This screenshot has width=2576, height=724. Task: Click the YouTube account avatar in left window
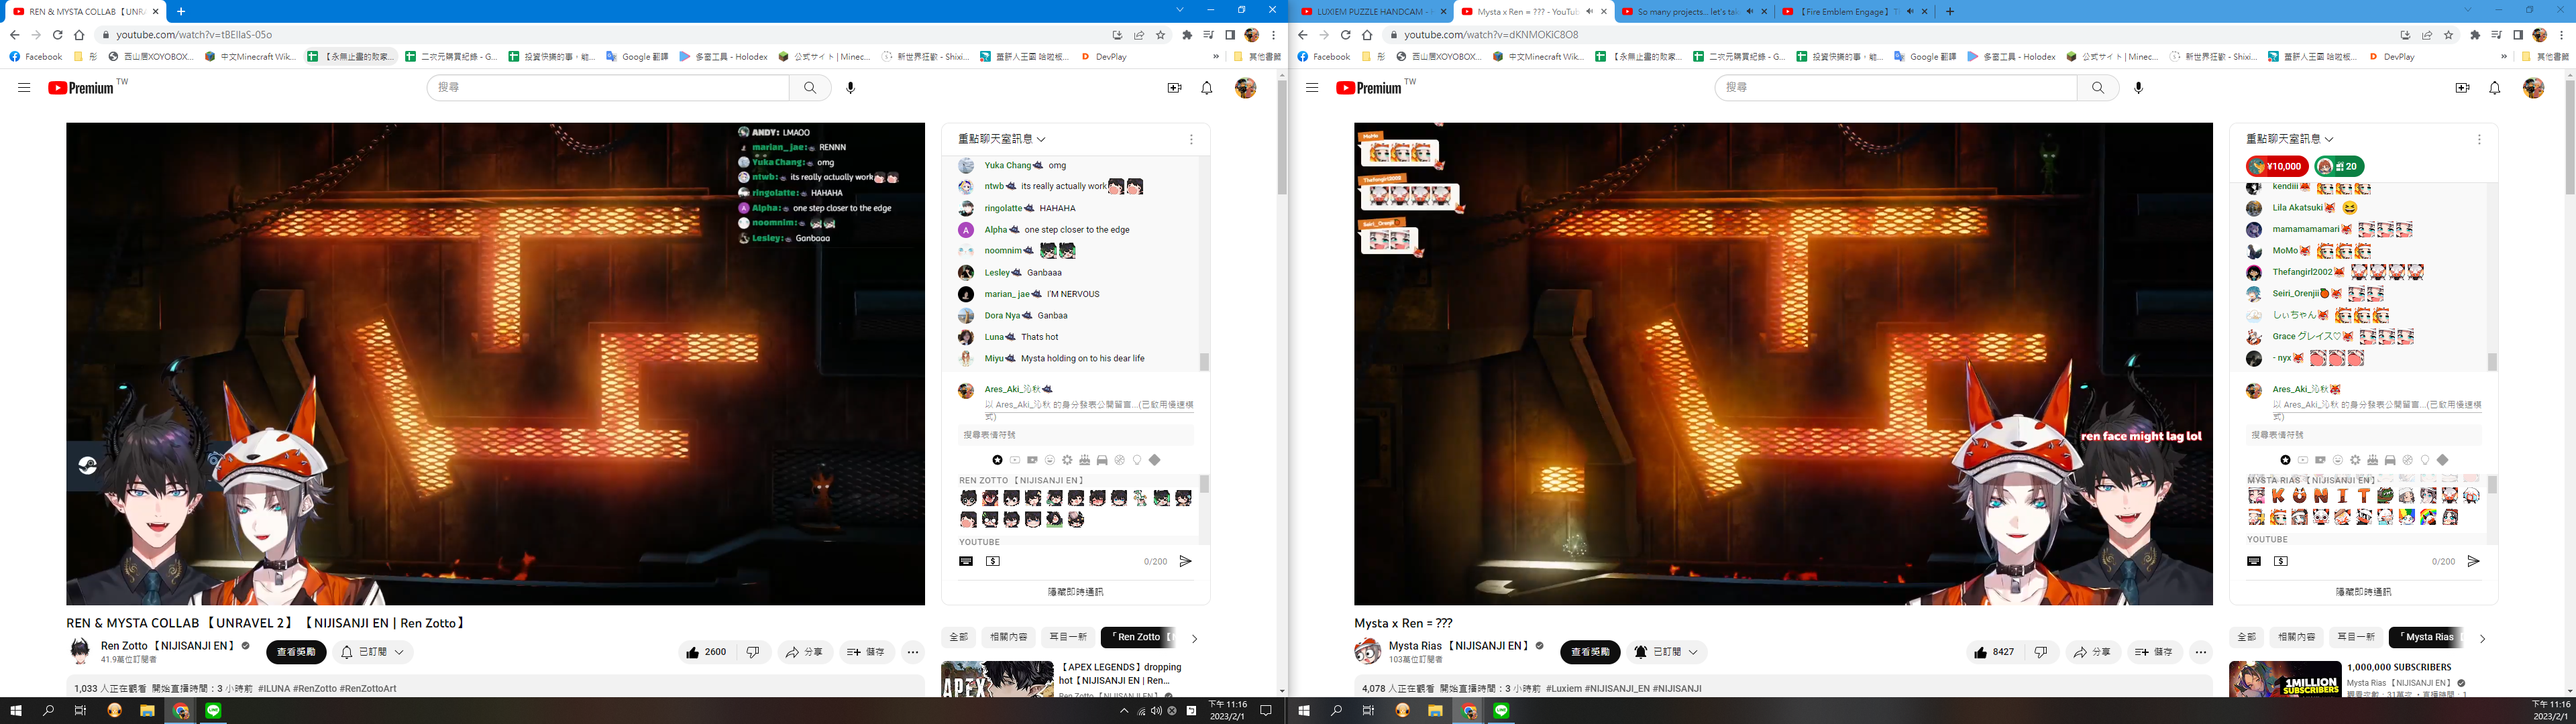(x=1245, y=88)
